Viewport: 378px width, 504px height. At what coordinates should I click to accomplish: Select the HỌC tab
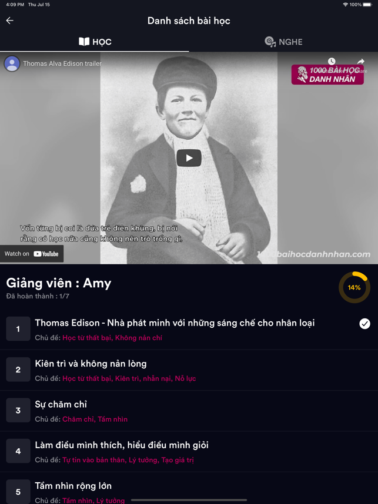(x=95, y=42)
